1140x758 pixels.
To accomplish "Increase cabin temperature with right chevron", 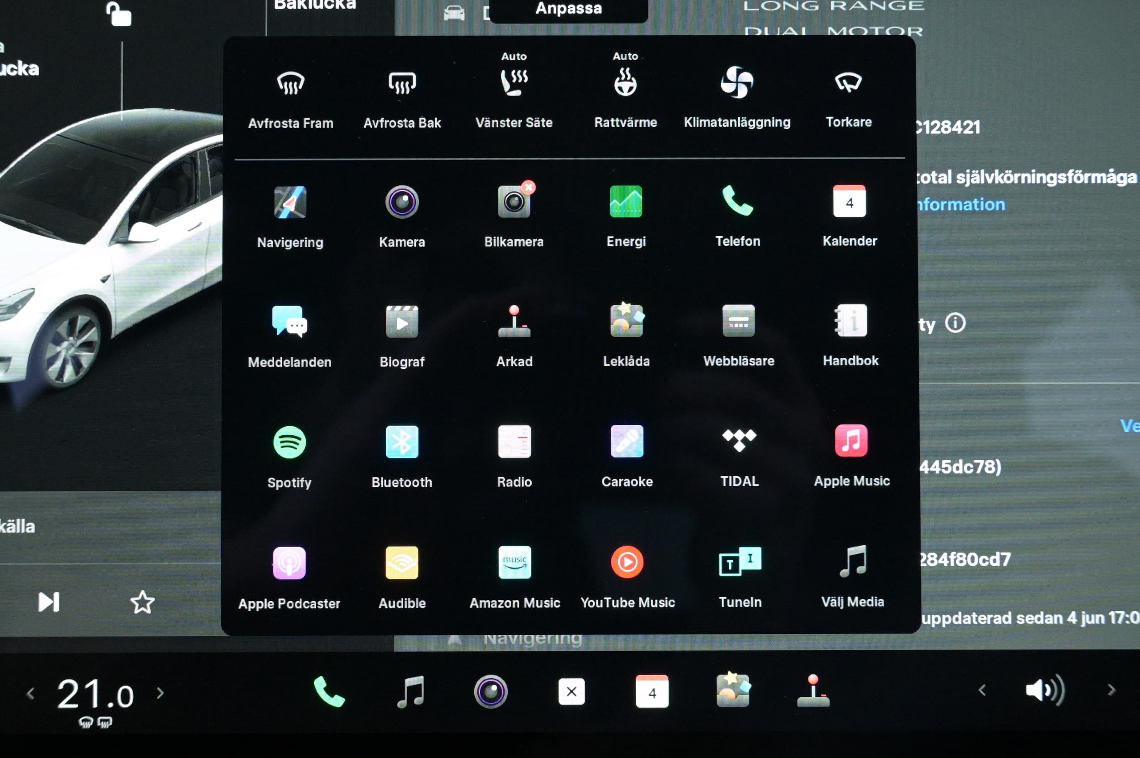I will pyautogui.click(x=160, y=693).
